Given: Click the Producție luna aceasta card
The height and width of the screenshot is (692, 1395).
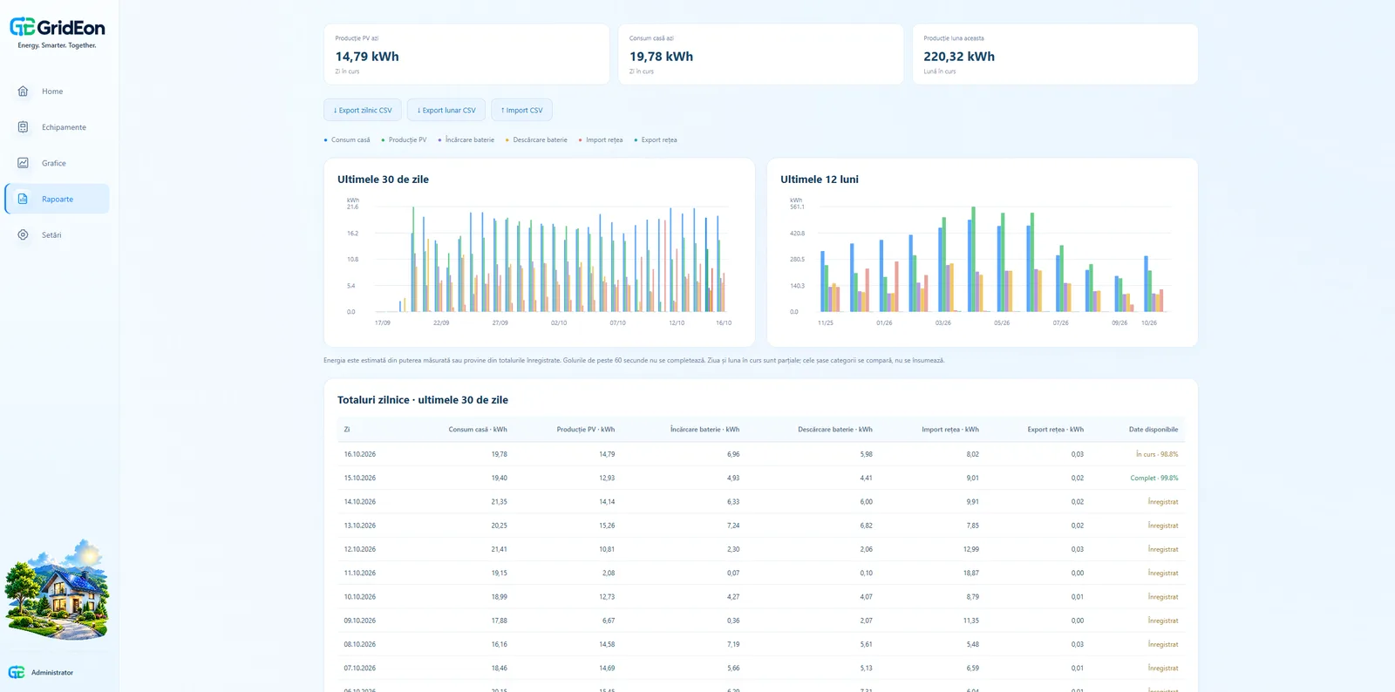Looking at the screenshot, I should [x=1055, y=54].
